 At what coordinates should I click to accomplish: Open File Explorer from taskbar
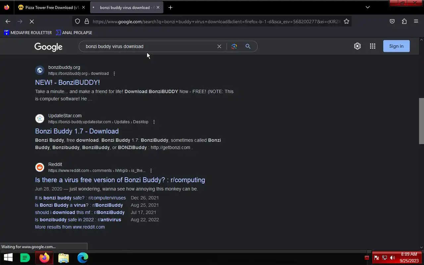pyautogui.click(x=64, y=257)
